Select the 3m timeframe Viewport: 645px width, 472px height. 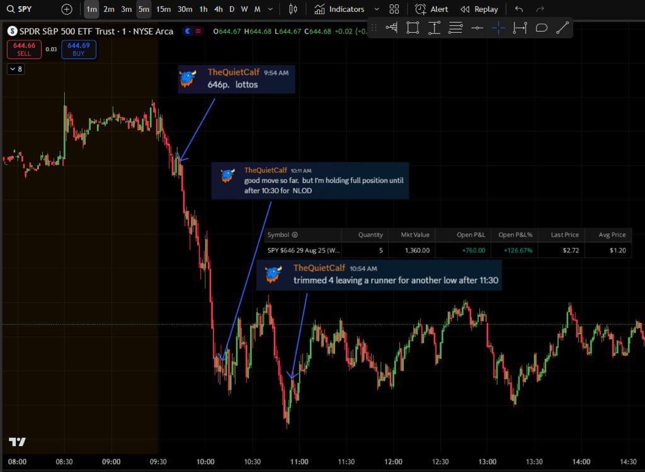point(126,9)
